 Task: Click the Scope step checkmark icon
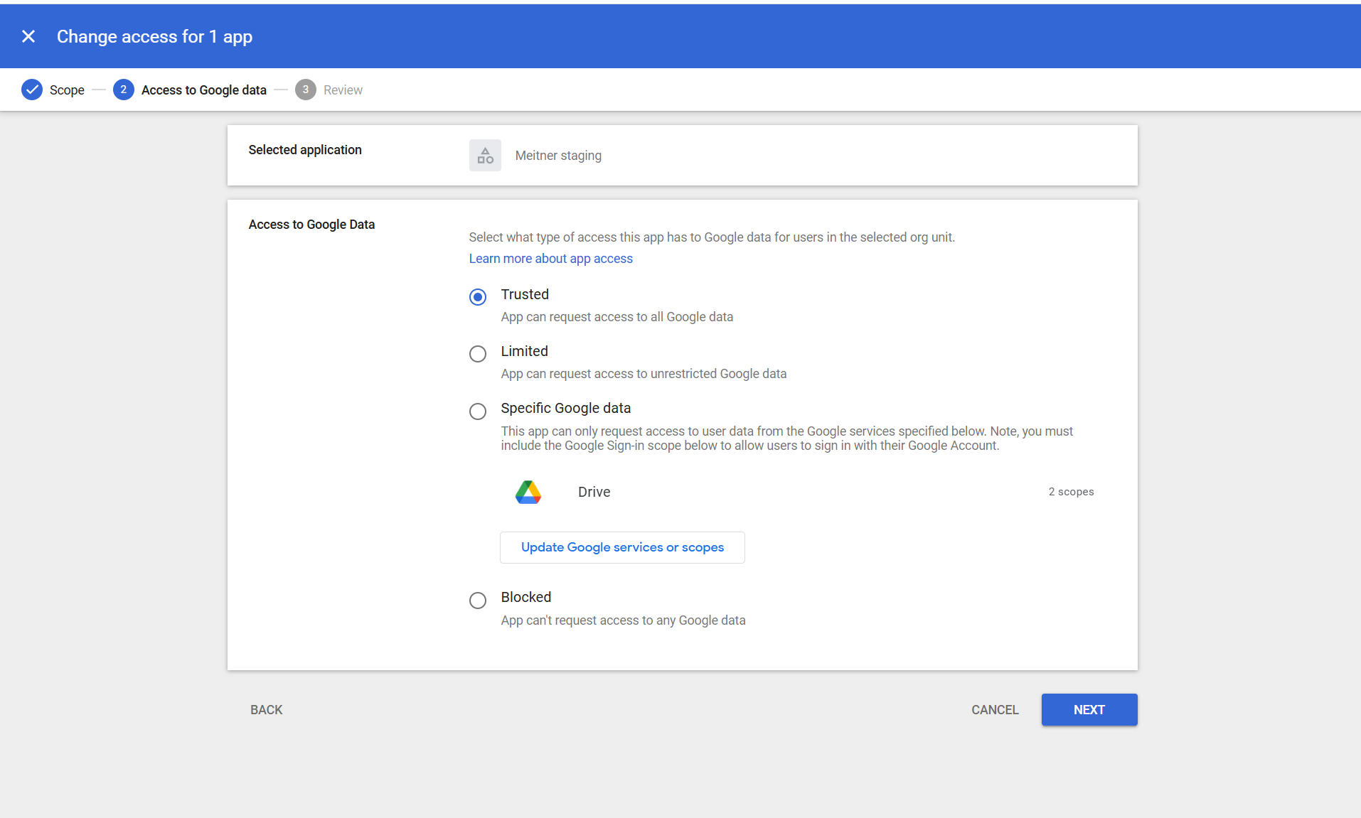tap(32, 90)
